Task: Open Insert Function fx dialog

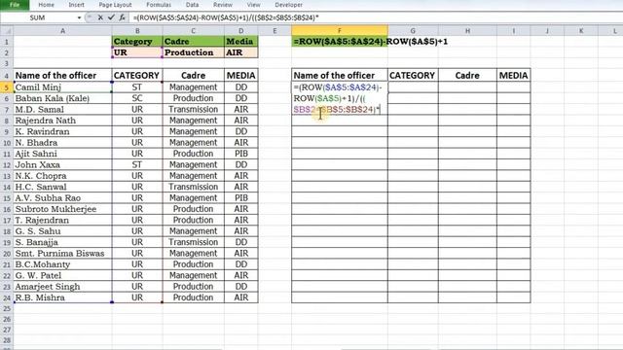Action: 122,17
